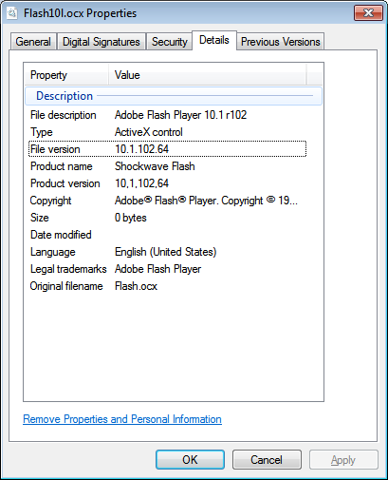Click the Cancel button
Viewport: 388px width, 480px height.
(x=267, y=459)
